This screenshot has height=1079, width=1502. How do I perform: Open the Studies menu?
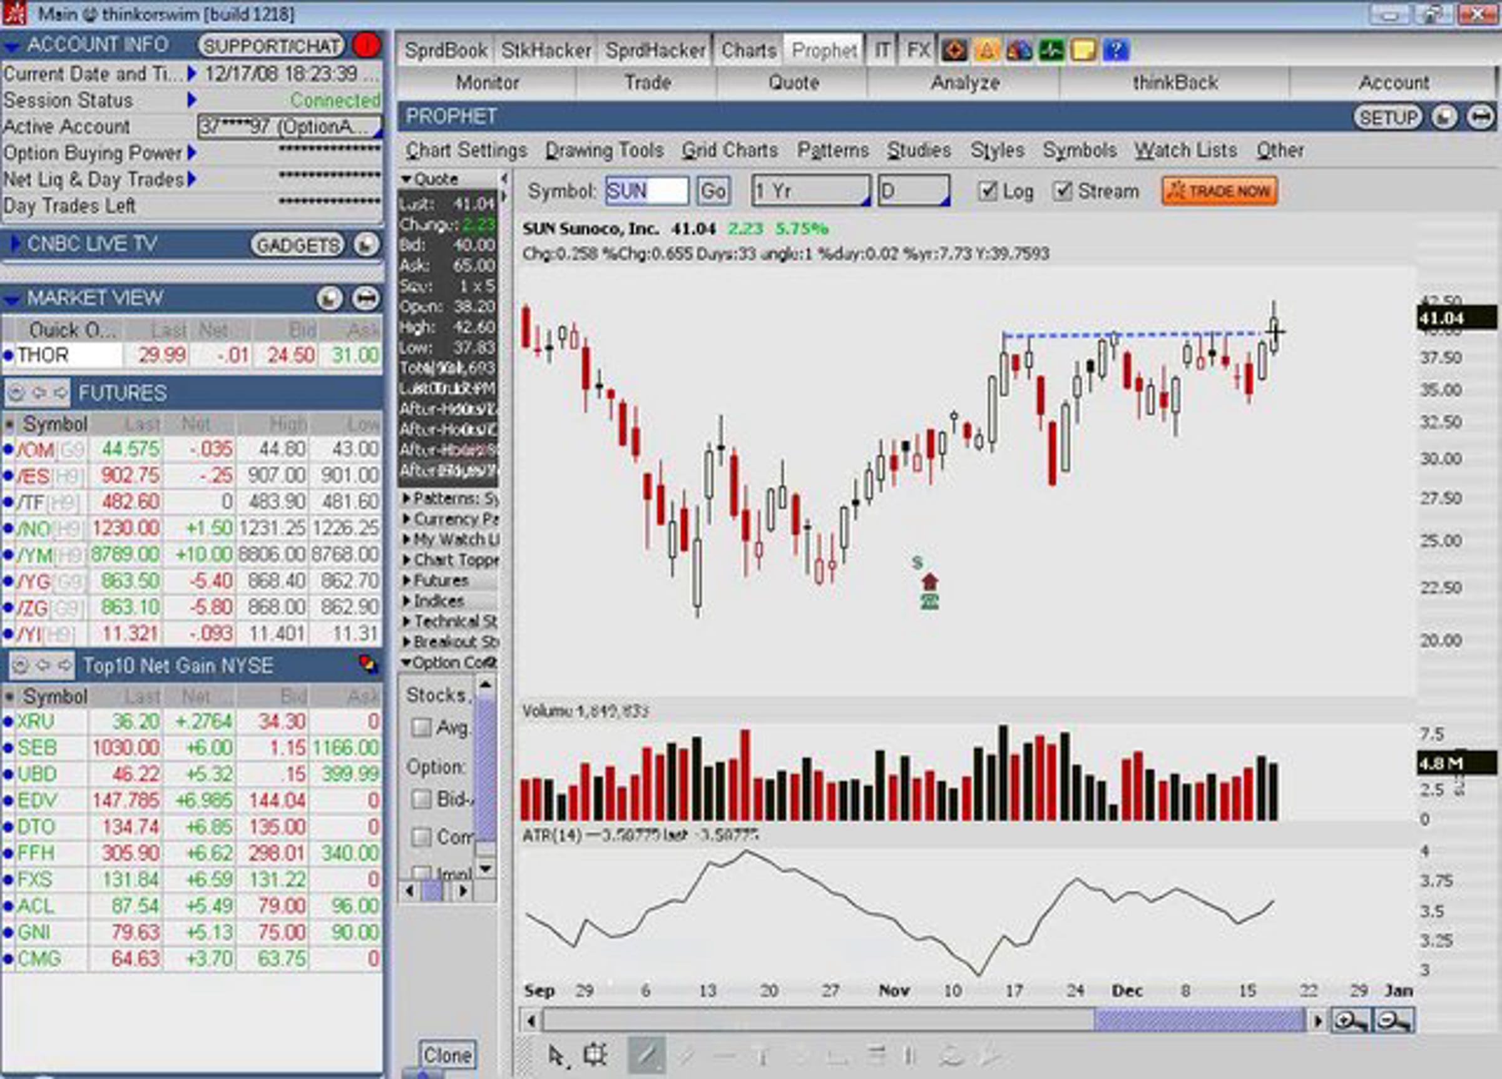(919, 150)
